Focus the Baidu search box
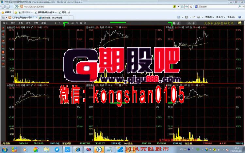 (x=218, y=7)
